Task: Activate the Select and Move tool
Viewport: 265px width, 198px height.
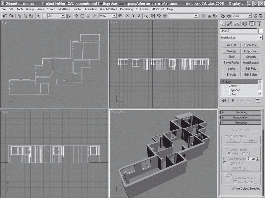Action: pos(76,16)
